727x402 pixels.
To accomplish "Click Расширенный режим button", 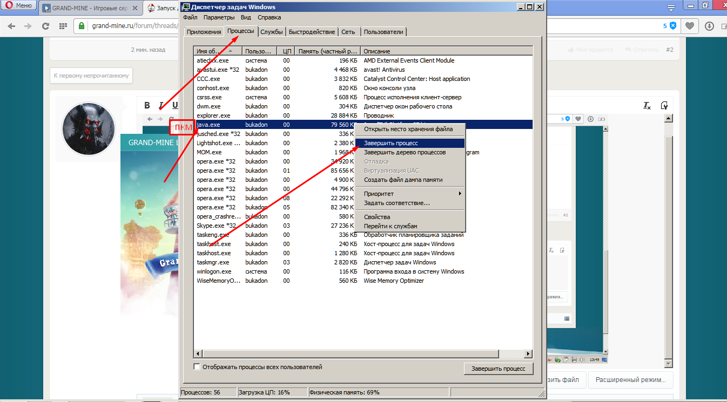I will coord(630,380).
